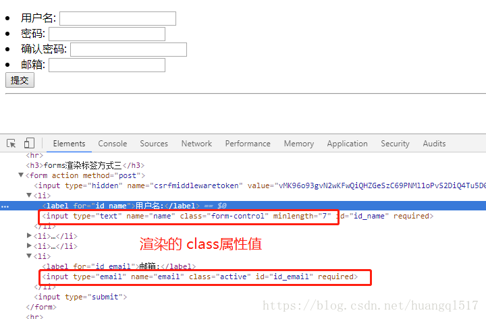Focus the 用户名 input field
Screen dimensions: 486x319
tap(117, 18)
